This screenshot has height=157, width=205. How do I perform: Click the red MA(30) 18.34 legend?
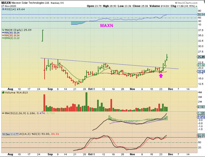click(11, 35)
